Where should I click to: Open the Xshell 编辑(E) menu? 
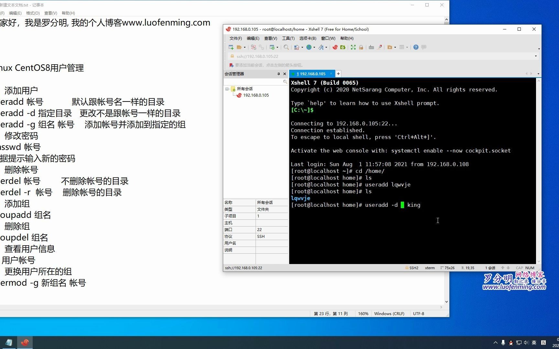pos(253,38)
